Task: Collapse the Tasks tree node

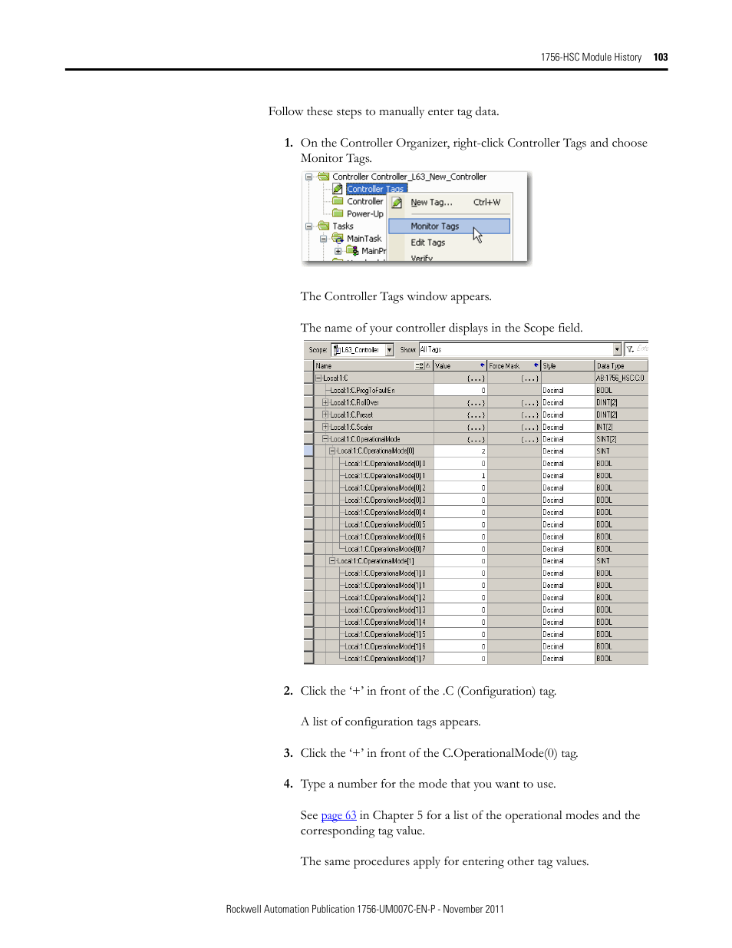Action: tap(308, 226)
